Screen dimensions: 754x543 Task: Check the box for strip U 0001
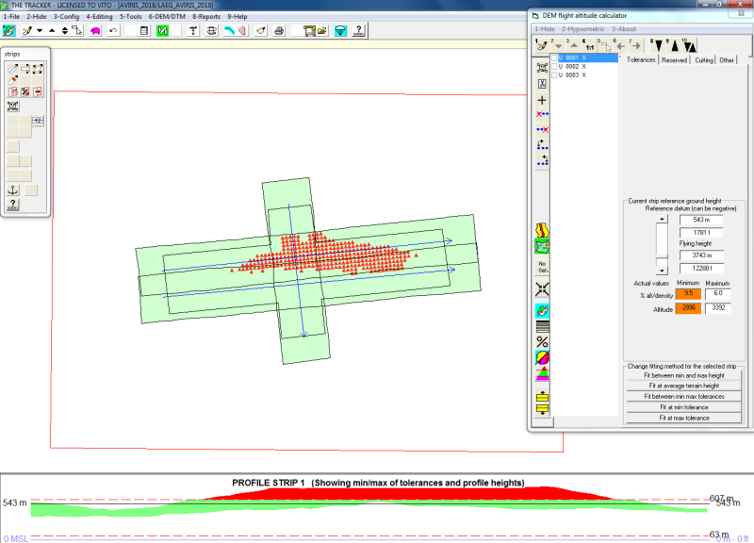coord(554,58)
